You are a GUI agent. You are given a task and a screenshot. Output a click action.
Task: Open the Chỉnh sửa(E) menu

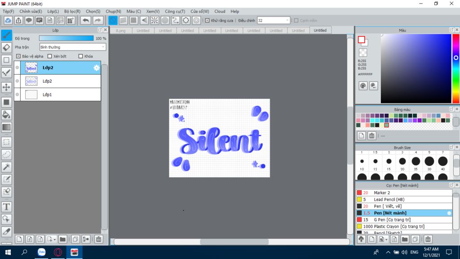31,11
